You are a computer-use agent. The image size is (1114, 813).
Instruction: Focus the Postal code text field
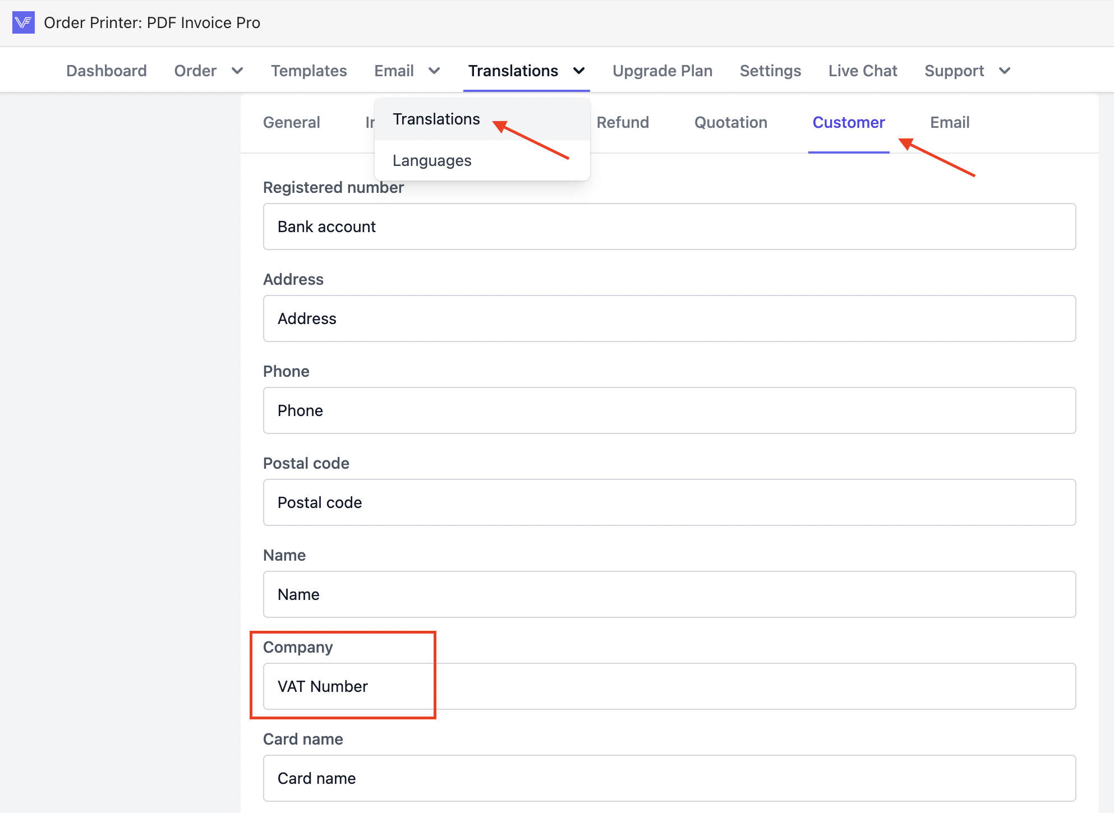[x=669, y=502]
